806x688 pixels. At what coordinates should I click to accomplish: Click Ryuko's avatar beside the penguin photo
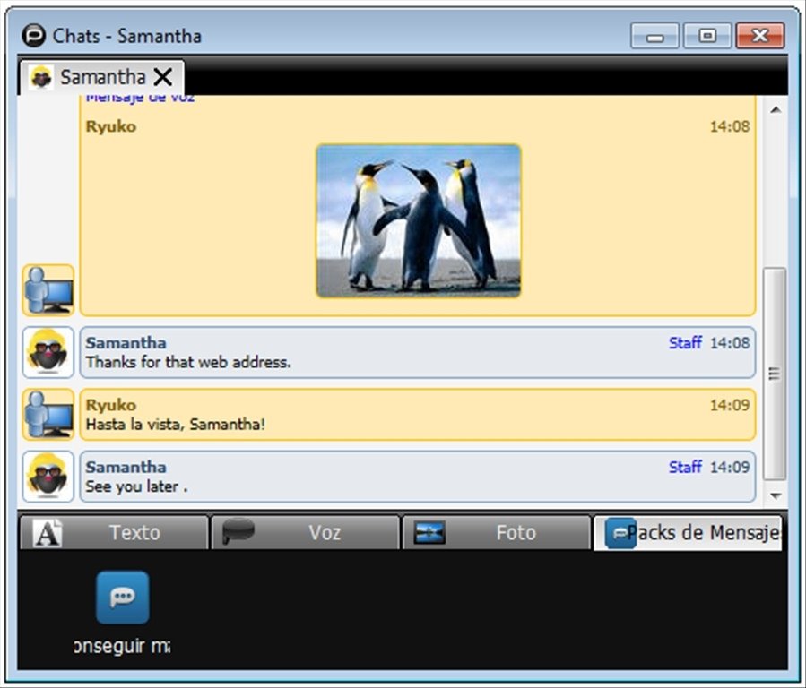click(x=48, y=290)
